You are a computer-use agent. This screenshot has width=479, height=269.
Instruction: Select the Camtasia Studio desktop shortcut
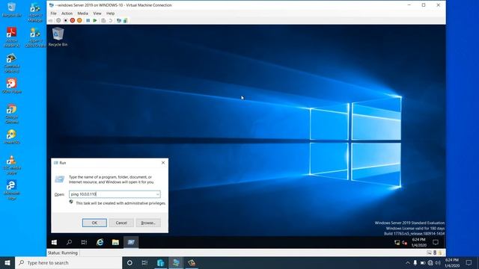click(x=12, y=63)
